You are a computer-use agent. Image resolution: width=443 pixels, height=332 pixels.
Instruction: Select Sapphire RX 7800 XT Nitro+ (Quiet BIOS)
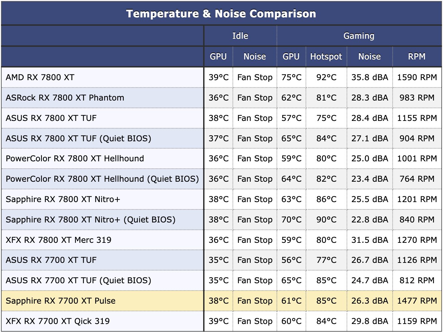[x=91, y=219]
